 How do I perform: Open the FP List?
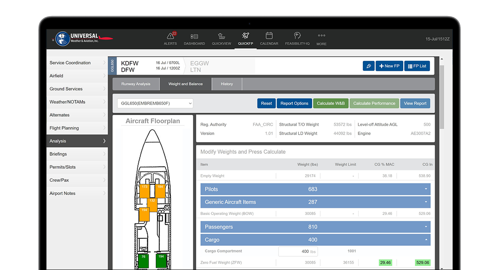pyautogui.click(x=417, y=66)
